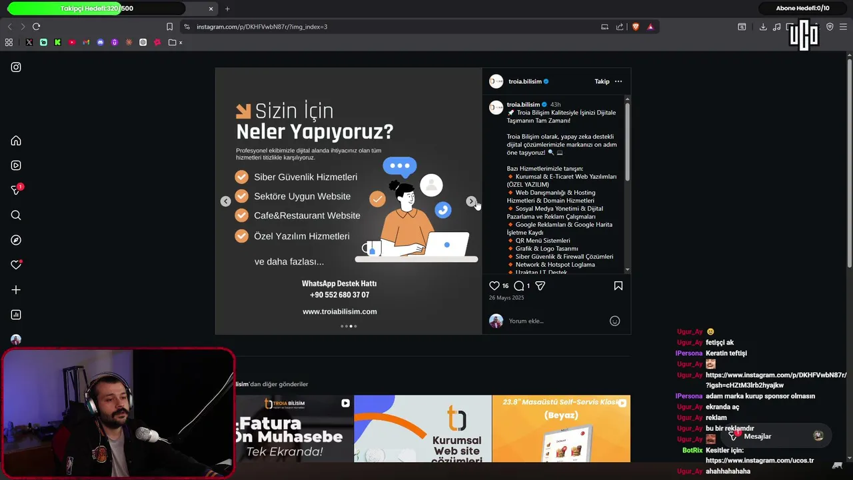Image resolution: width=853 pixels, height=480 pixels.
Task: Click the '16' likes count
Action: pyautogui.click(x=505, y=286)
